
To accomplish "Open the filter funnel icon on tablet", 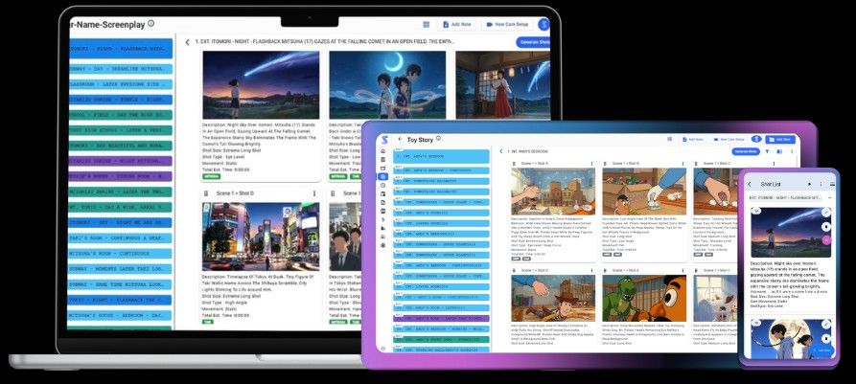I will click(767, 151).
